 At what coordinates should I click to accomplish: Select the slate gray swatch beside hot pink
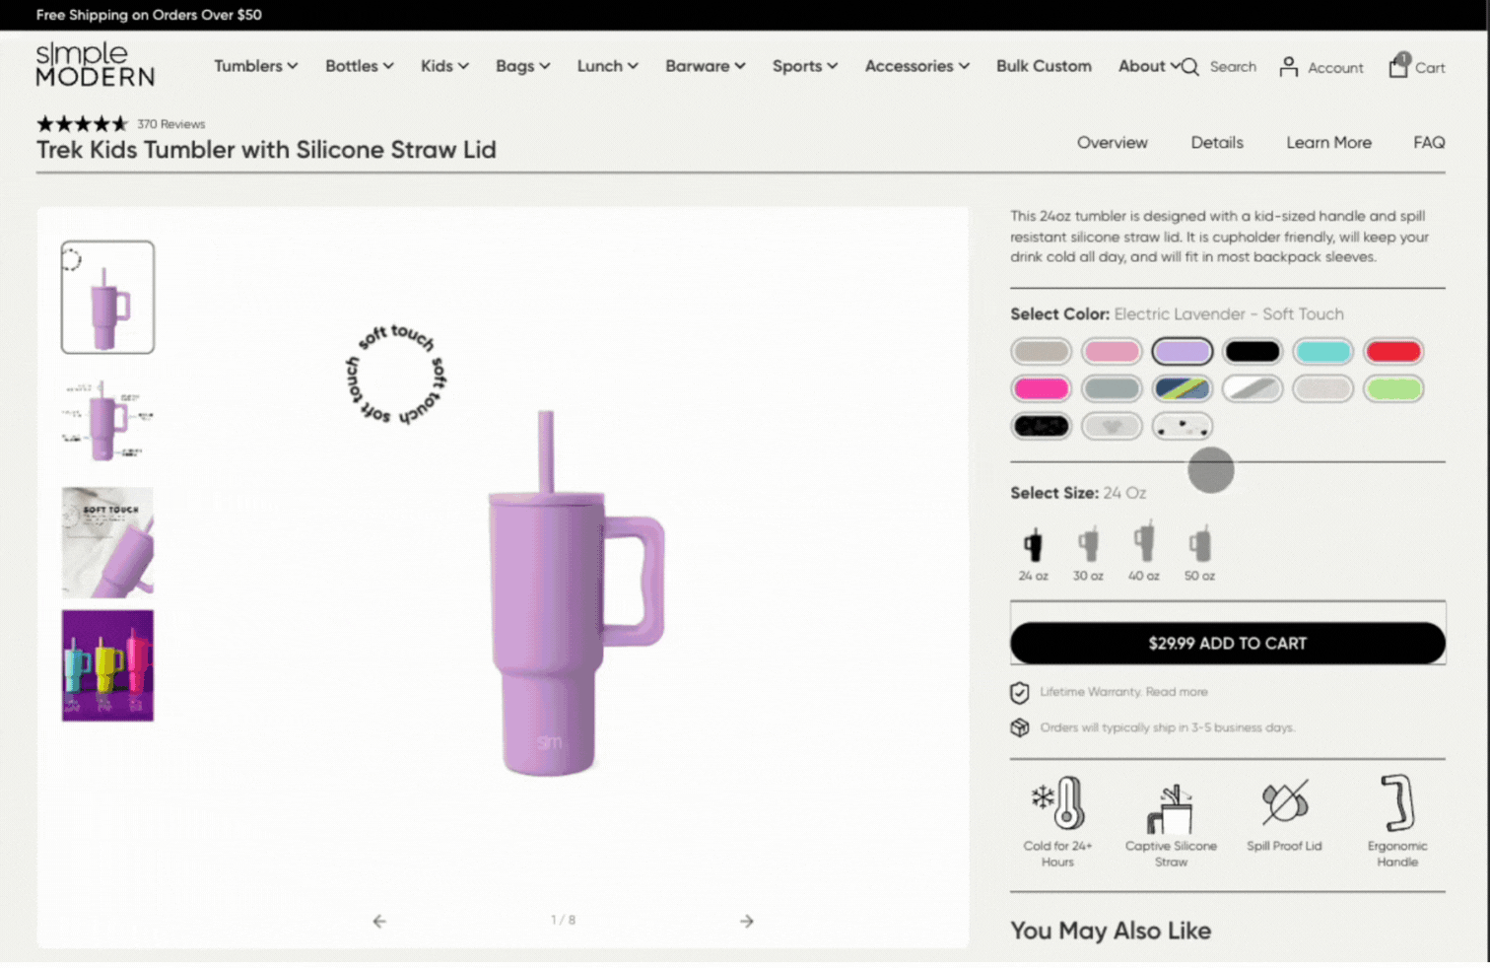pyautogui.click(x=1112, y=388)
